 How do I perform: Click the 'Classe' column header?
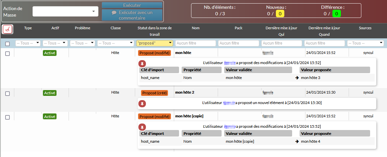coord(115,28)
